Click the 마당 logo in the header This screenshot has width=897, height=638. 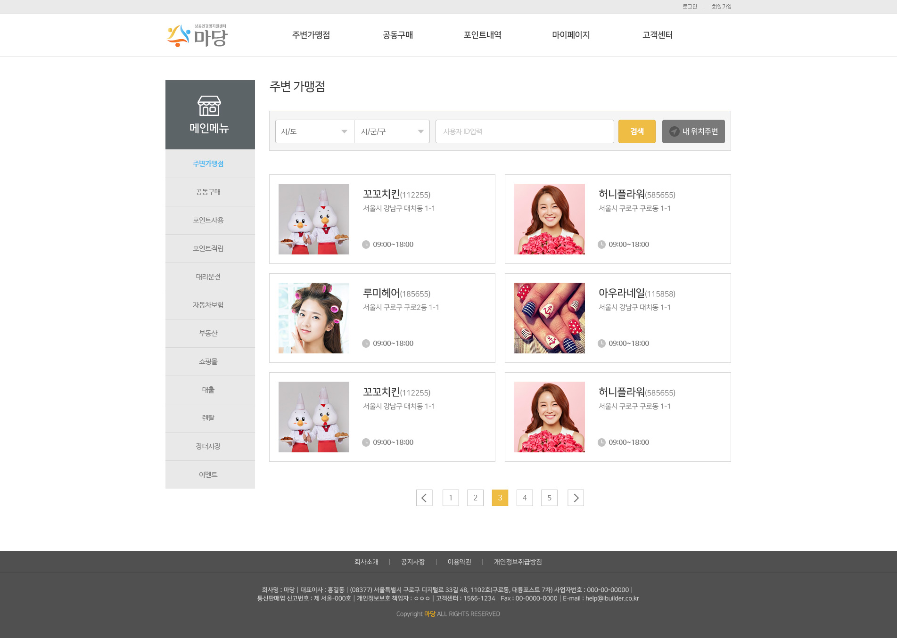click(197, 36)
